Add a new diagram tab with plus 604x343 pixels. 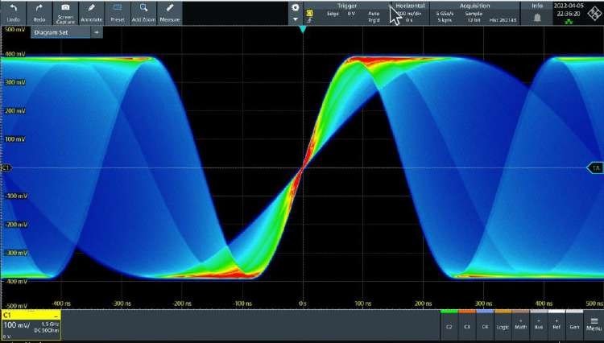pos(96,32)
